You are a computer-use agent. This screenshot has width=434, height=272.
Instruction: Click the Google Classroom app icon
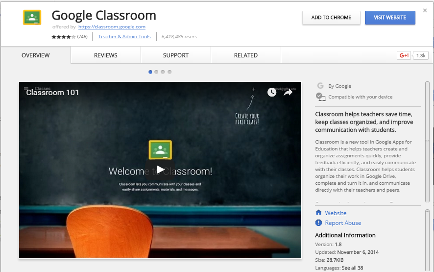click(x=32, y=18)
